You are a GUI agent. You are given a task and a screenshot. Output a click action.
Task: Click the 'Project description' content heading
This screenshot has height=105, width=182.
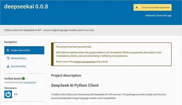[66, 75]
